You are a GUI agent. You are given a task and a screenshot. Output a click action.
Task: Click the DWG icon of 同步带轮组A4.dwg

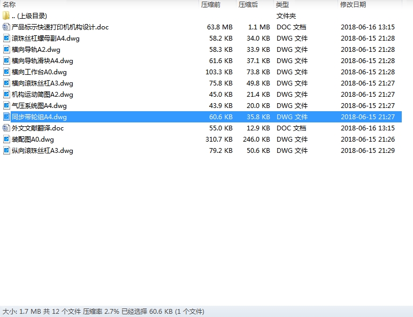(x=6, y=117)
